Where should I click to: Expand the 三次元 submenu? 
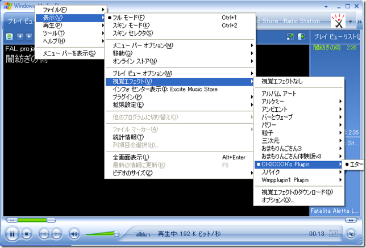tap(299, 141)
